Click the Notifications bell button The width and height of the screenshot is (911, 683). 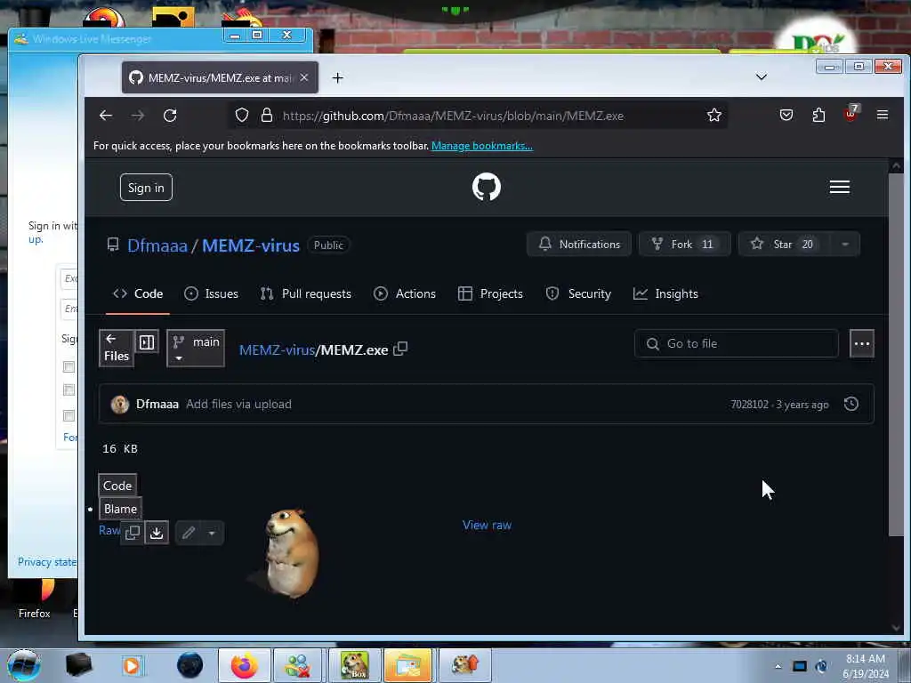click(578, 244)
